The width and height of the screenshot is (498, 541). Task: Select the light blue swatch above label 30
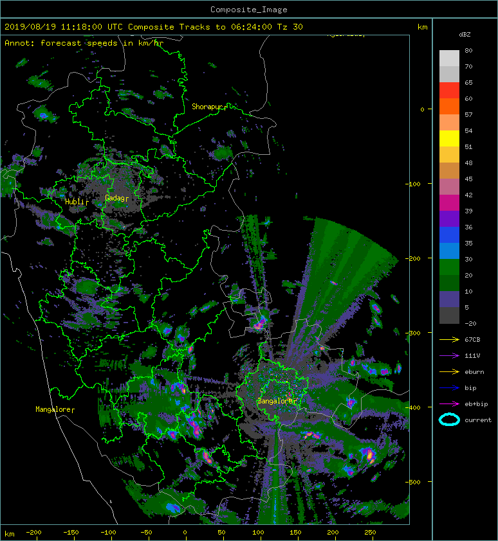tap(449, 251)
